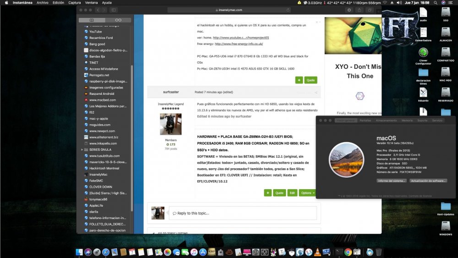458x258 pixels.
Task: Open Notification Center in menu bar
Action: [451, 3]
